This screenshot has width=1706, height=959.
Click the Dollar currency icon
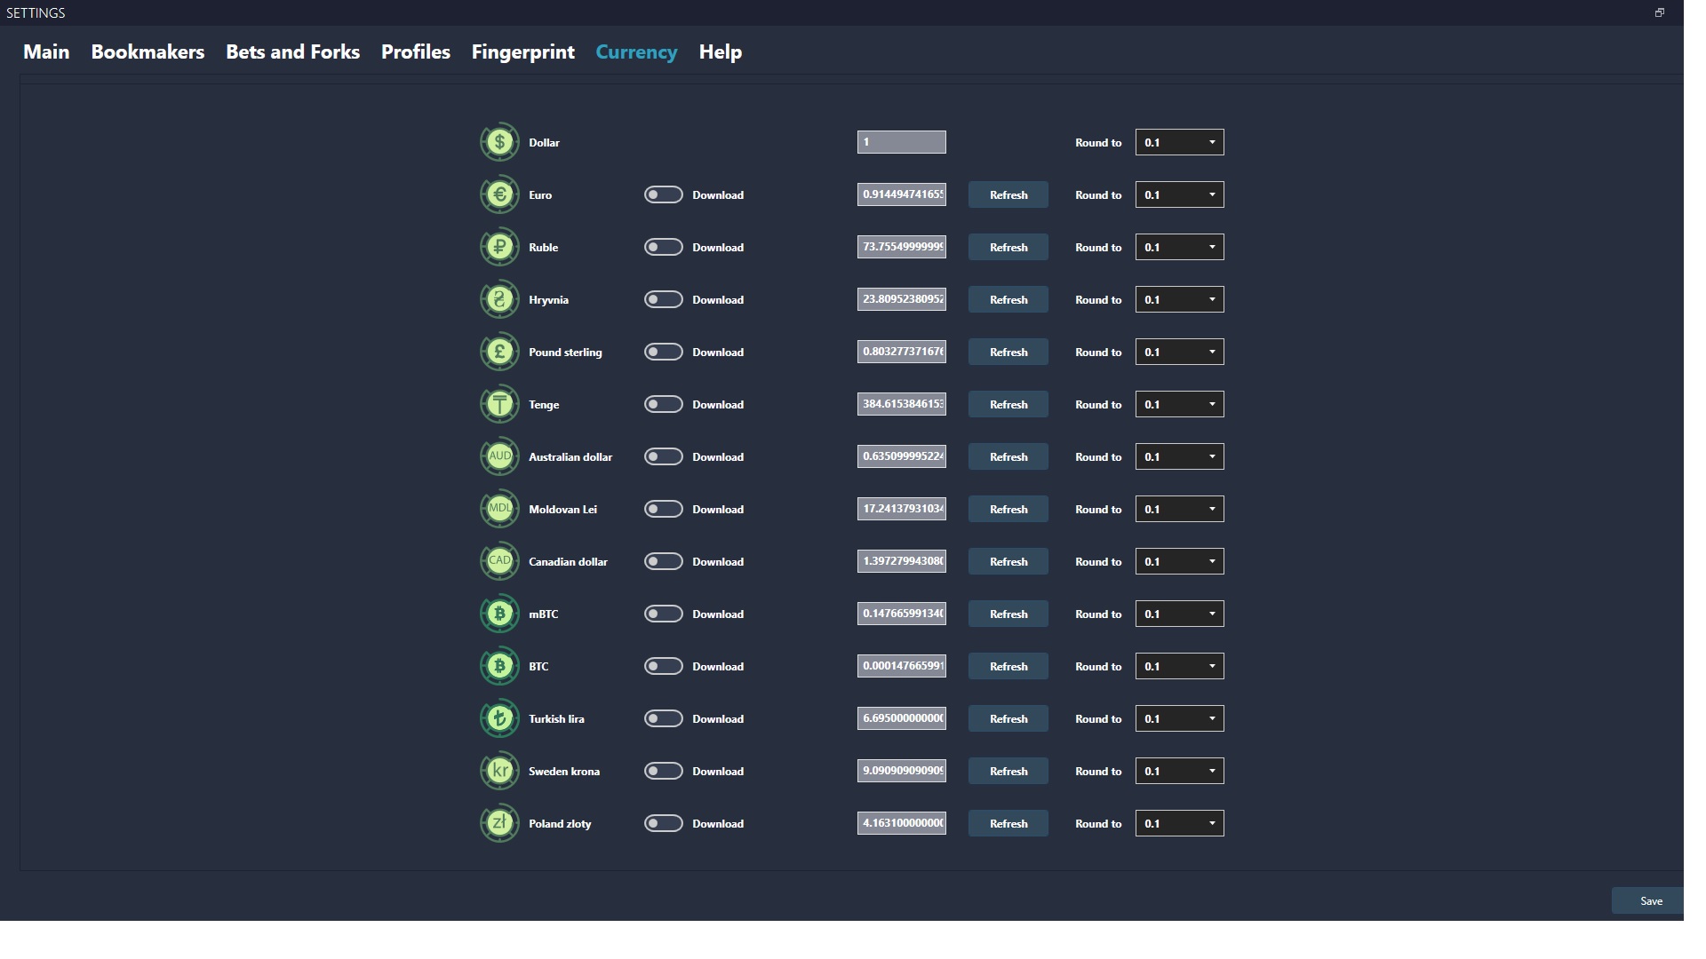499,142
